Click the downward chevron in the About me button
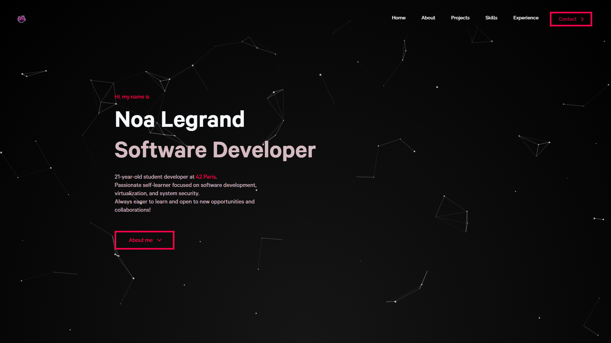This screenshot has height=343, width=611. [x=160, y=240]
